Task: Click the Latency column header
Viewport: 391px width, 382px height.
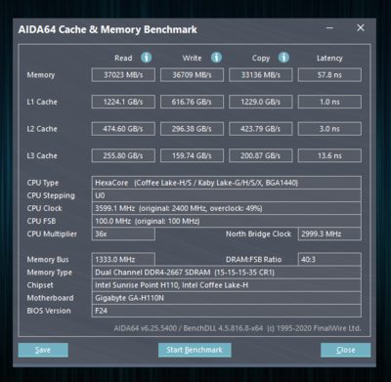Action: [329, 58]
